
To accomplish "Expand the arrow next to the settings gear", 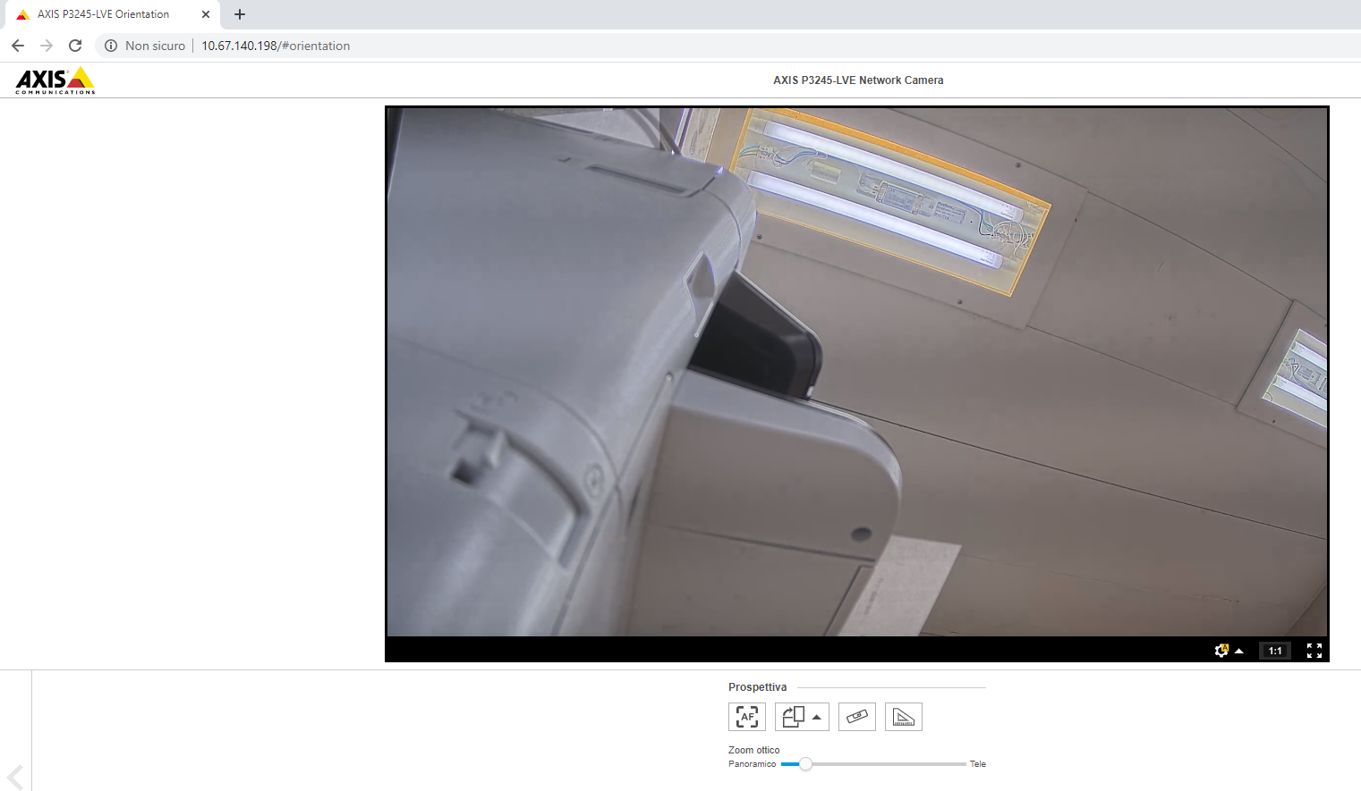I will point(1239,651).
